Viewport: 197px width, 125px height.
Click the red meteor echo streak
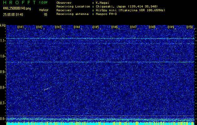(47, 89)
